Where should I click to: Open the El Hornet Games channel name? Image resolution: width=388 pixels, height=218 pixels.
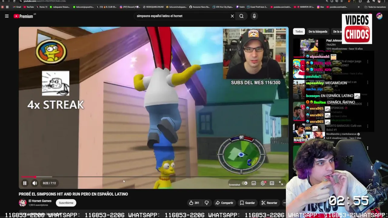[x=40, y=201]
